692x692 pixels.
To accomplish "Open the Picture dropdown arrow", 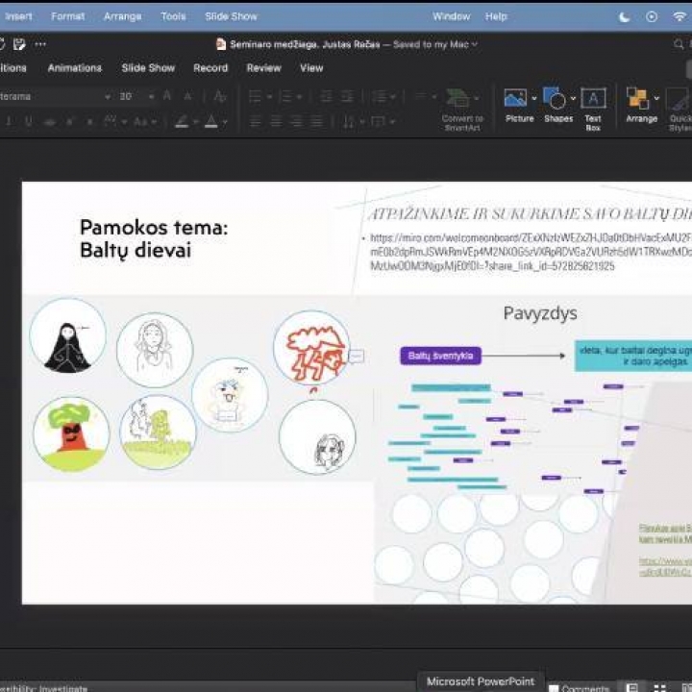I will pyautogui.click(x=534, y=98).
